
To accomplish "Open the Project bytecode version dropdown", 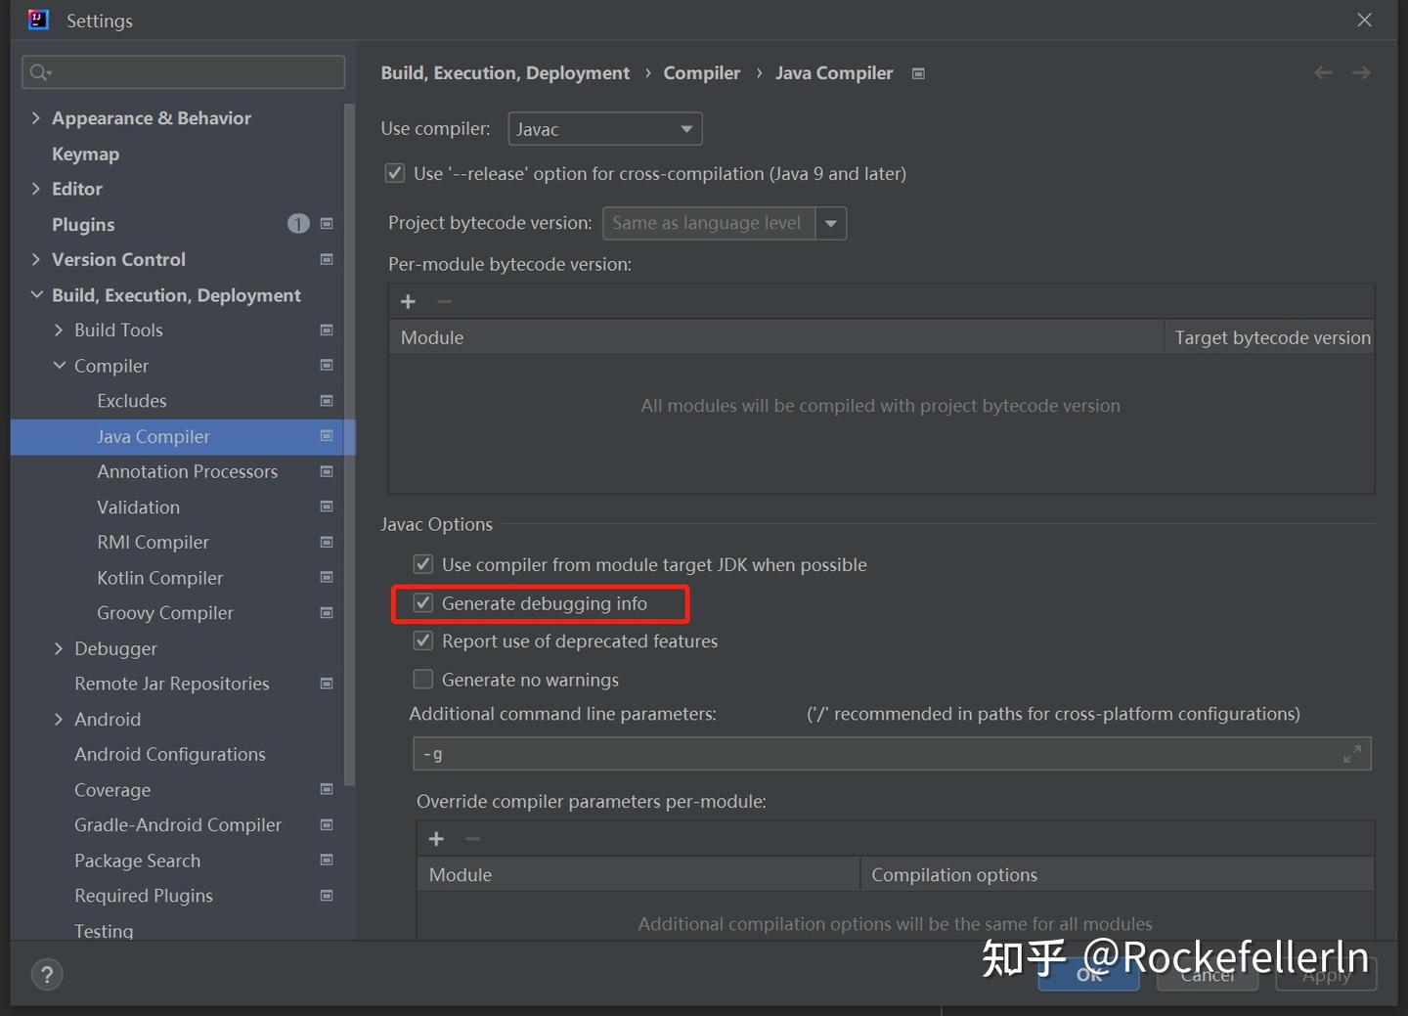I will point(830,223).
